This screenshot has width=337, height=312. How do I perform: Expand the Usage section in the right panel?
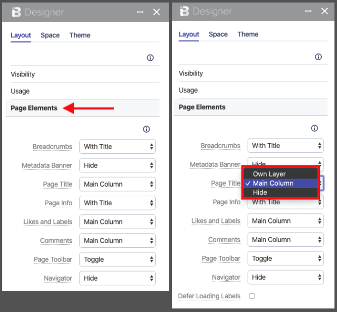[253, 90]
